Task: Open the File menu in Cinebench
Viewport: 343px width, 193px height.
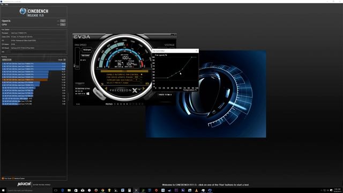Action: pyautogui.click(x=2, y=4)
